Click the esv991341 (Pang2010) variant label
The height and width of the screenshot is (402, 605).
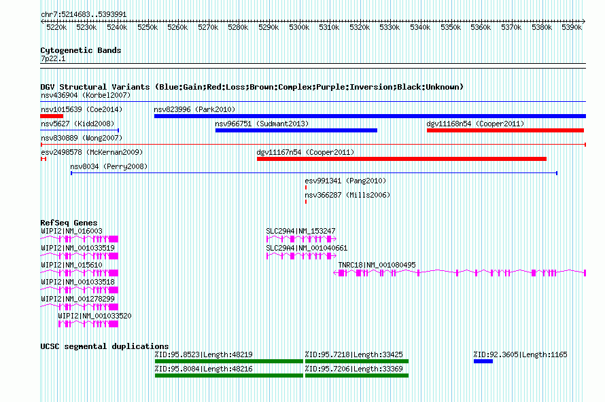click(345, 181)
